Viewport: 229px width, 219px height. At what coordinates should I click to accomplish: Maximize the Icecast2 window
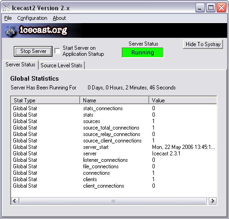[x=211, y=7]
